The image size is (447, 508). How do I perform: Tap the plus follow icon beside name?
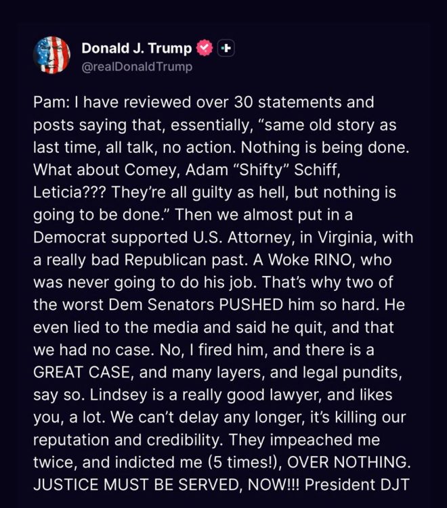coord(226,48)
